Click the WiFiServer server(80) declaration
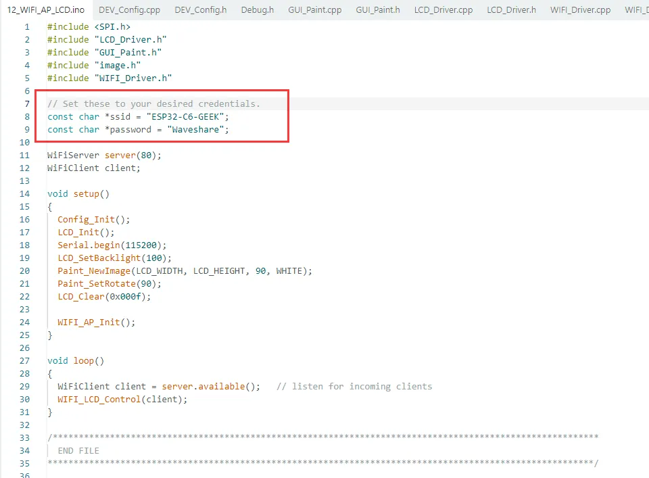This screenshot has width=649, height=478. click(104, 156)
